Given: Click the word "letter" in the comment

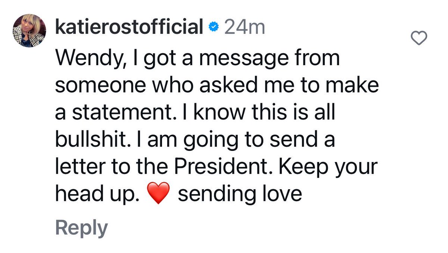Looking at the screenshot, I should click(77, 168).
